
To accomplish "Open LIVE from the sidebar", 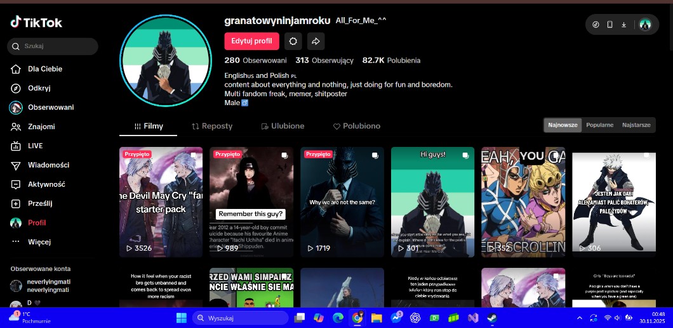I will (35, 146).
